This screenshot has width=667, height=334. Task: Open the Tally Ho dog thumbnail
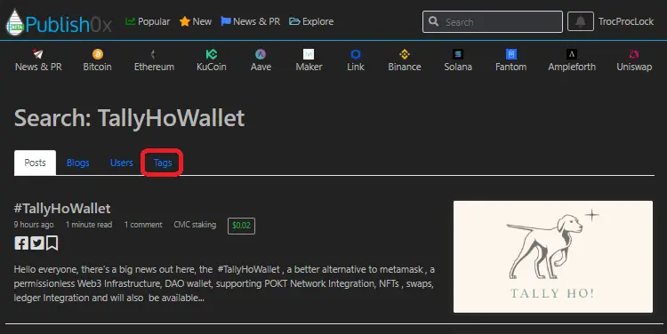[553, 257]
